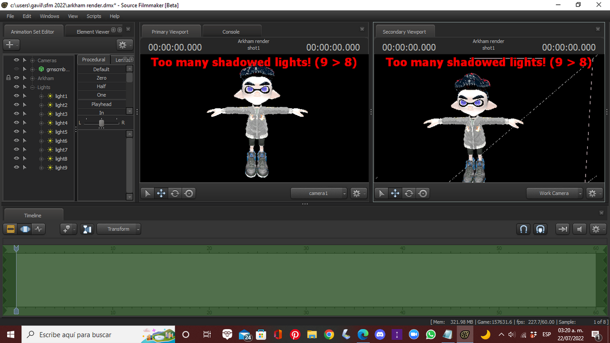Image resolution: width=610 pixels, height=343 pixels.
Task: Click the L-R balance slider handle
Action: point(102,123)
